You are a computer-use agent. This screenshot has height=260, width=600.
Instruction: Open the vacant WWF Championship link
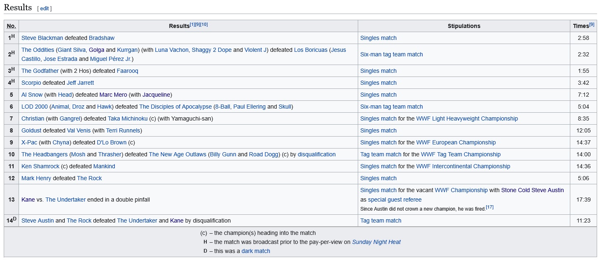[461, 190]
